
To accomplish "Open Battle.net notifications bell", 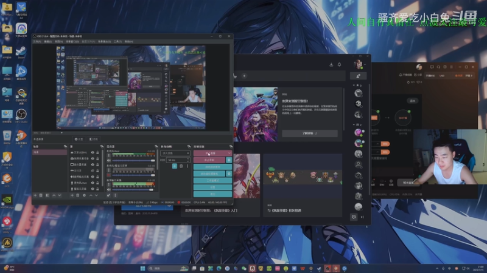I will [340, 65].
